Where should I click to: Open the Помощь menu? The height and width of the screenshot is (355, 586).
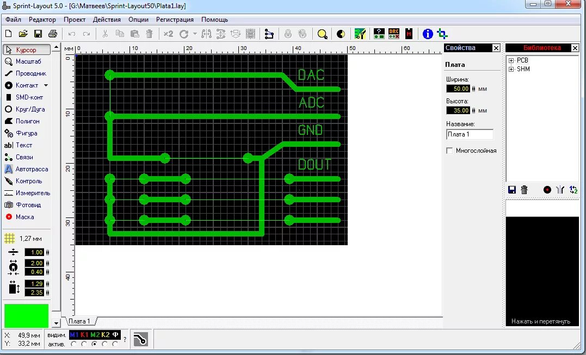tap(214, 20)
